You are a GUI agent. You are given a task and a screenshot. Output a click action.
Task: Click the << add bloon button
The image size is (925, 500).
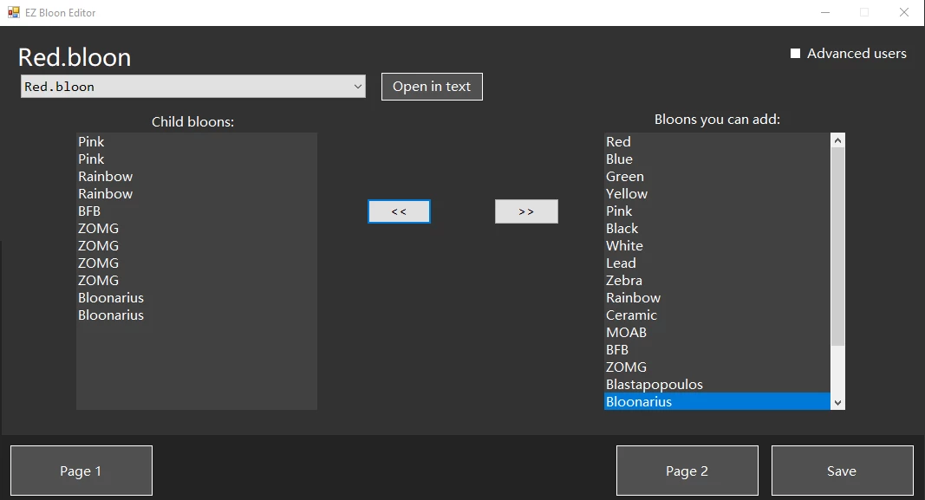point(400,211)
